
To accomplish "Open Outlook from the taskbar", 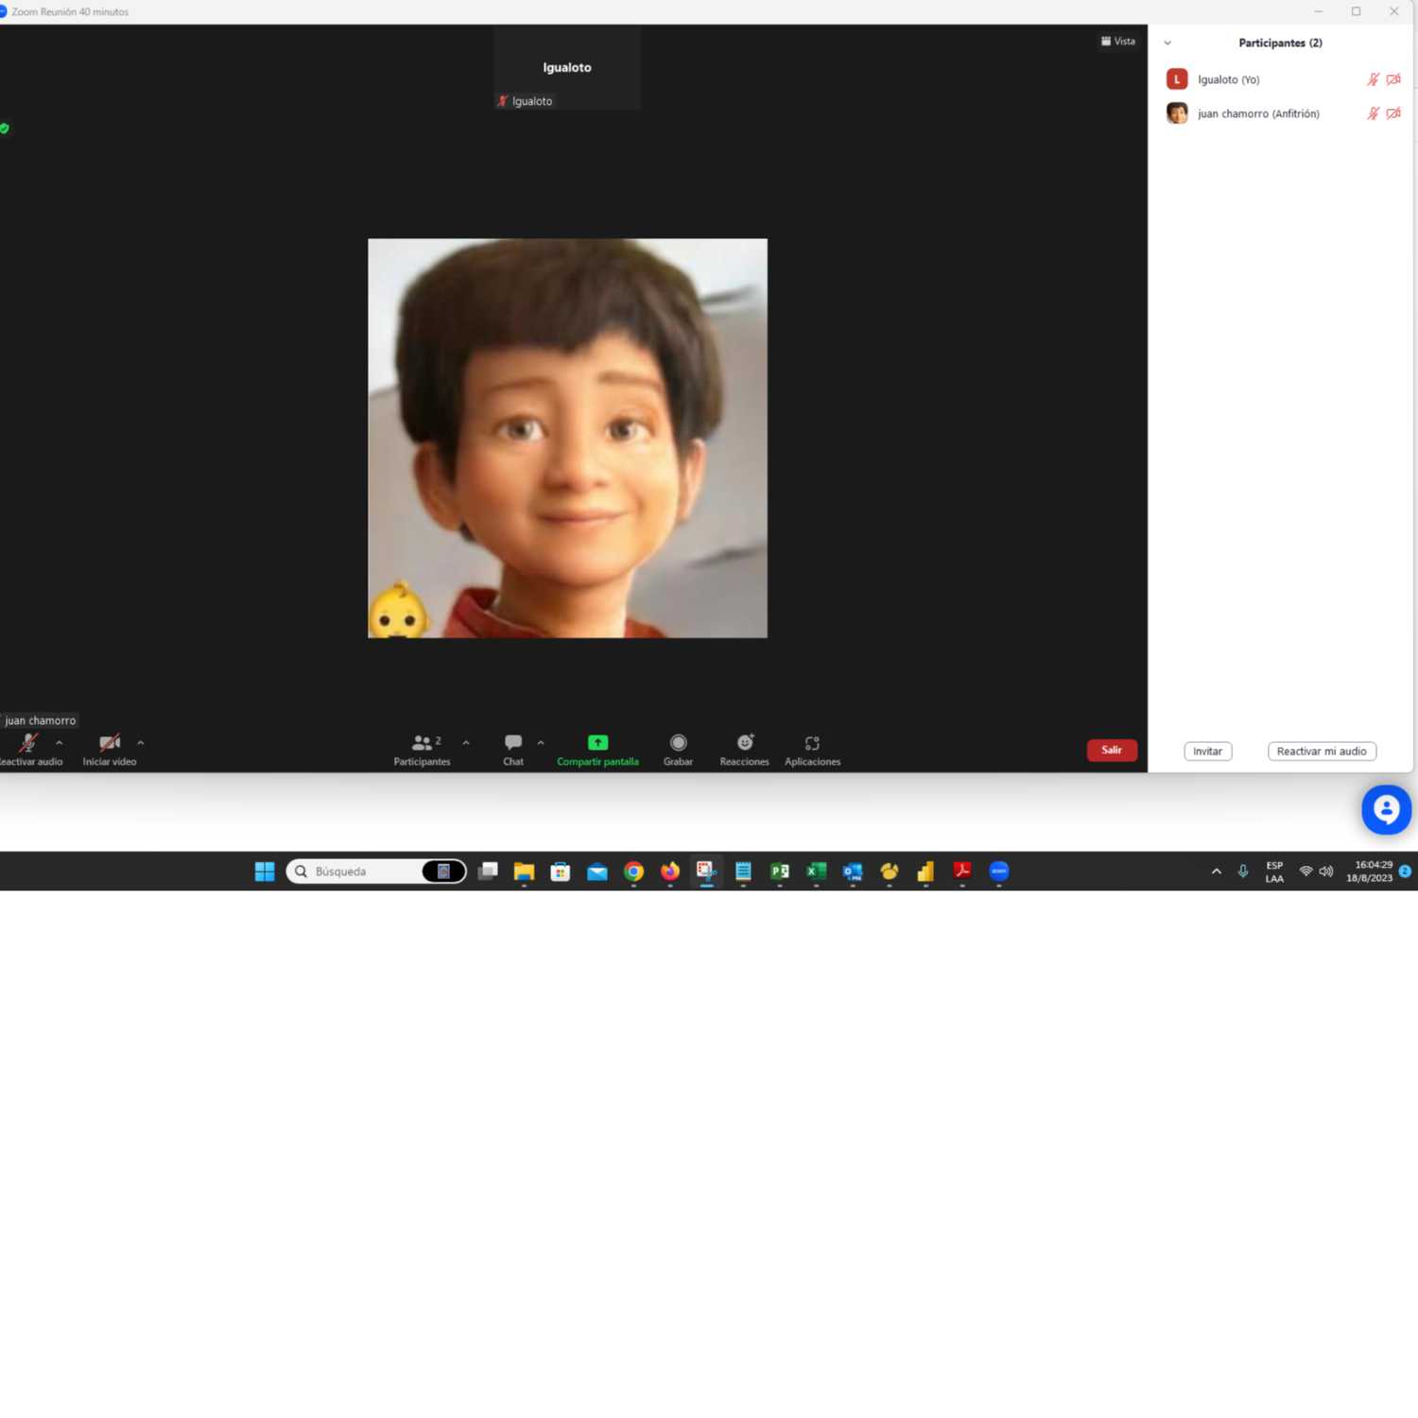I will 853,872.
